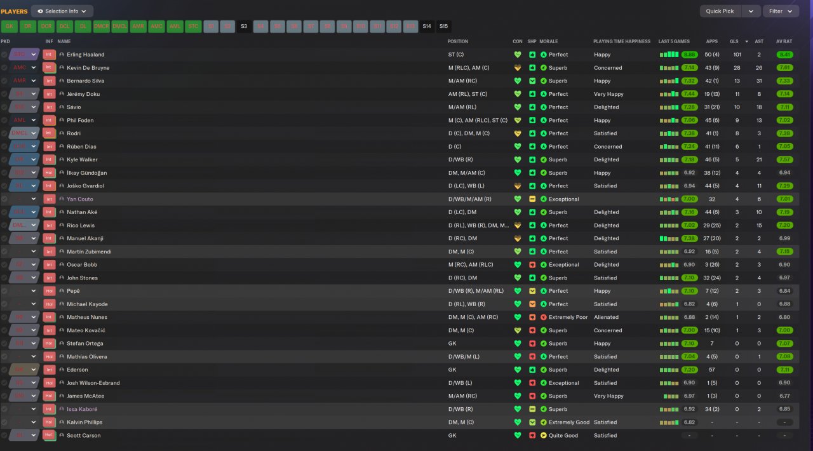The height and width of the screenshot is (451, 813).
Task: Click the Int badge beside Martín Zubimendi
Action: pyautogui.click(x=49, y=252)
